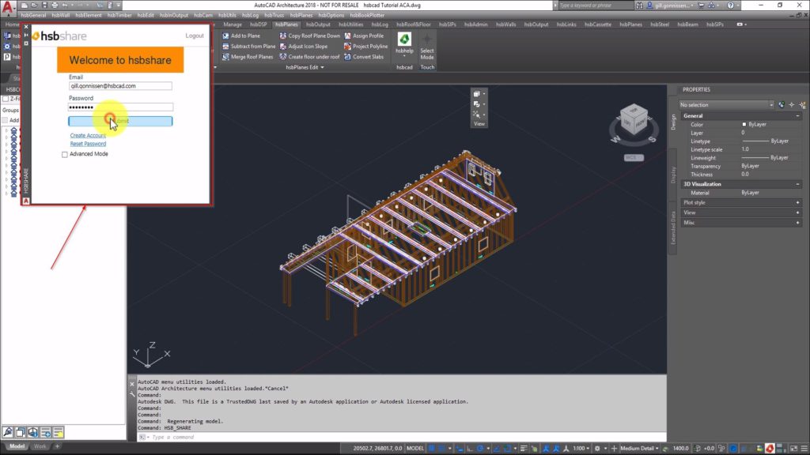The width and height of the screenshot is (810, 455).
Task: Open the hsbGeneral menu
Action: [x=33, y=16]
